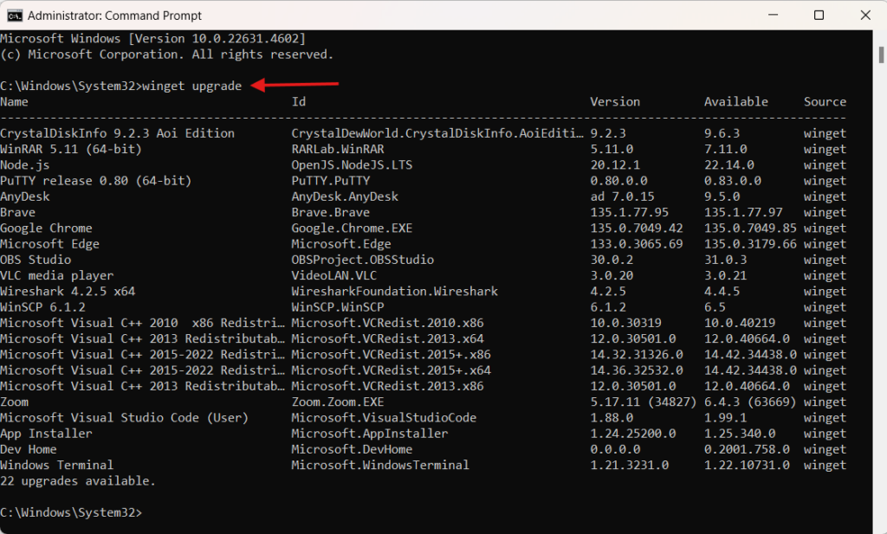Click the 'Wireshark 4.2.5 x64' name

pyautogui.click(x=68, y=292)
